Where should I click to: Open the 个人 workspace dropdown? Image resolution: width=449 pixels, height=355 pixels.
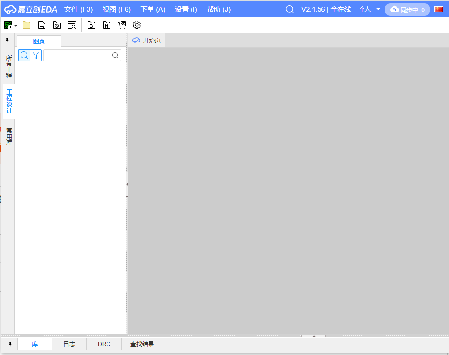[369, 9]
